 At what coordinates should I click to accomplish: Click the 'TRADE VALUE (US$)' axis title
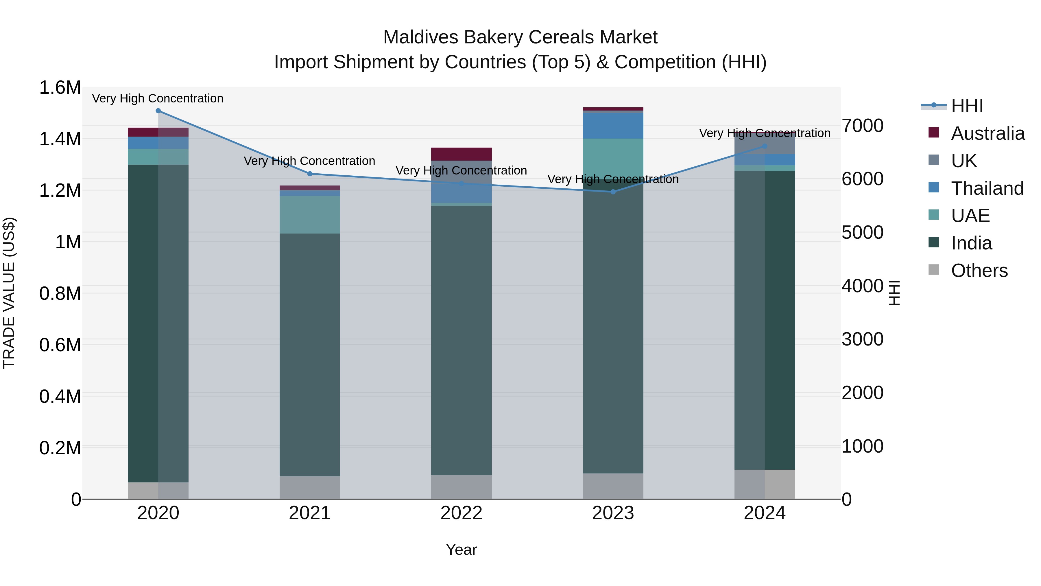9,293
